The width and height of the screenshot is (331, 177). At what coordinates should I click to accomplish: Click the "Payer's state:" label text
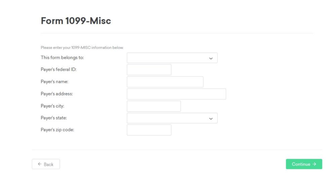click(54, 118)
